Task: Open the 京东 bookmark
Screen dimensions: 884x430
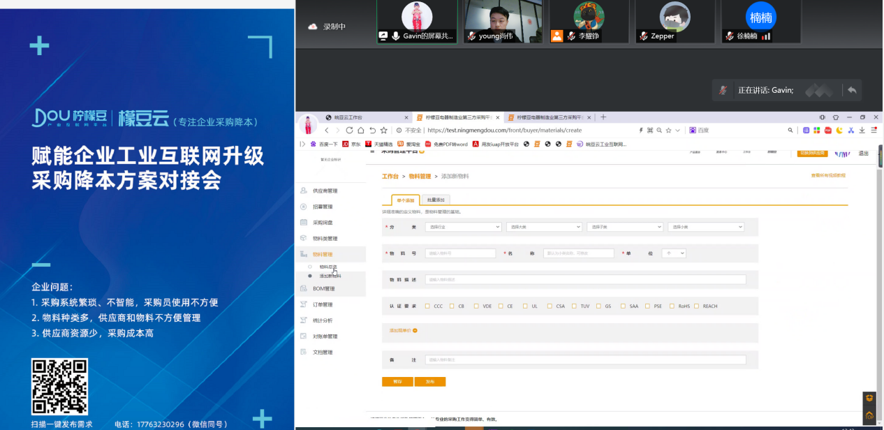Action: [351, 144]
